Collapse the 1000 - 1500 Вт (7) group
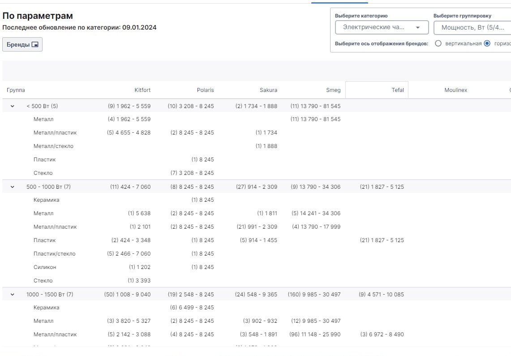This screenshot has height=356, width=511. pos(13,294)
